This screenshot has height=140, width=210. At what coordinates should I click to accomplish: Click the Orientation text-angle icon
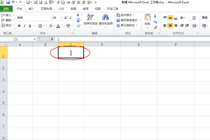[x=182, y=18]
